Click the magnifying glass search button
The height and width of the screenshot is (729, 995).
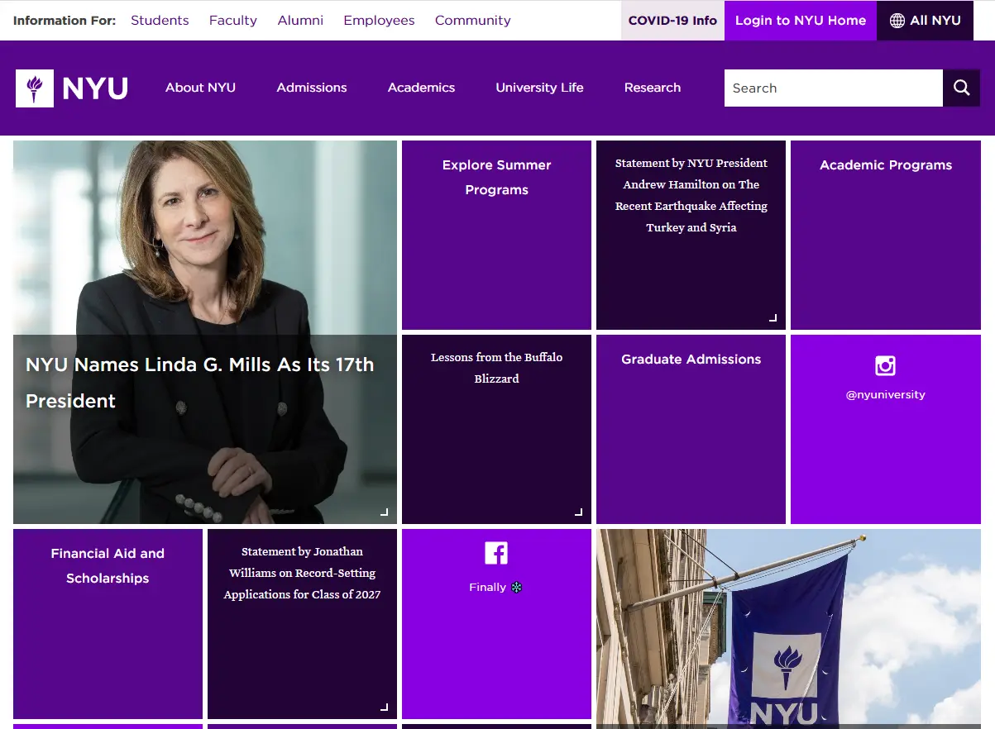[961, 88]
